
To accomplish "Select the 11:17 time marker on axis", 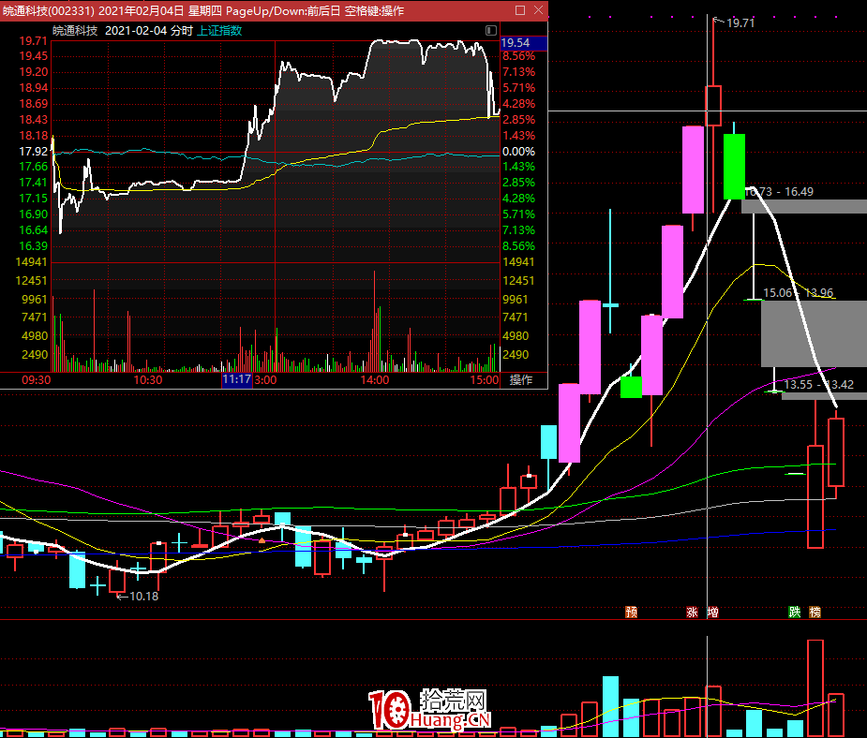I will coord(236,380).
